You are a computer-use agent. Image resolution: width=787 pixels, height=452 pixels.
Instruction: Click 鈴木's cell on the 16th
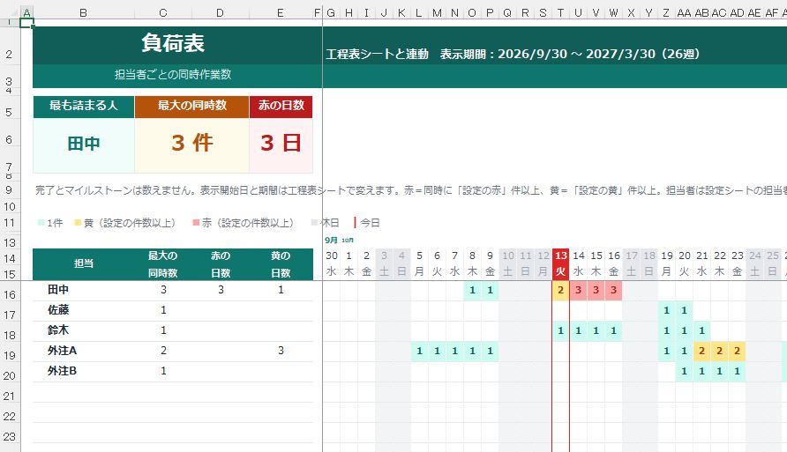click(613, 330)
